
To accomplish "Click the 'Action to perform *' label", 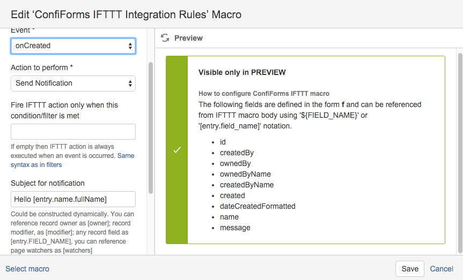I will click(x=42, y=67).
